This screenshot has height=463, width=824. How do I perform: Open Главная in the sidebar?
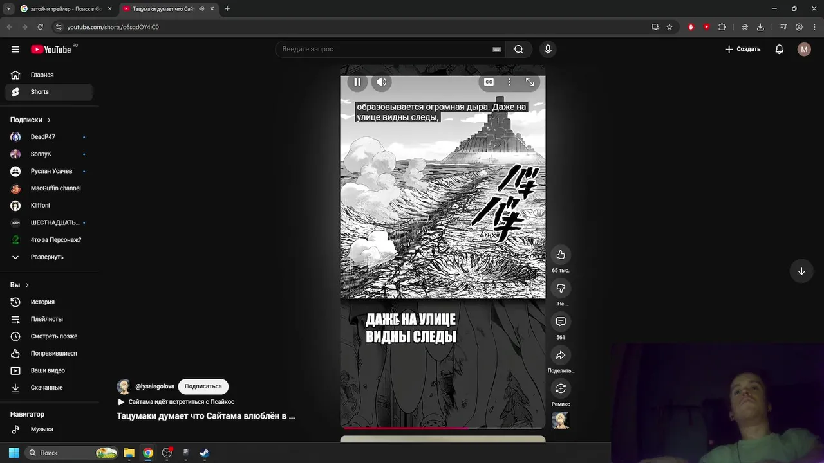tap(49, 75)
